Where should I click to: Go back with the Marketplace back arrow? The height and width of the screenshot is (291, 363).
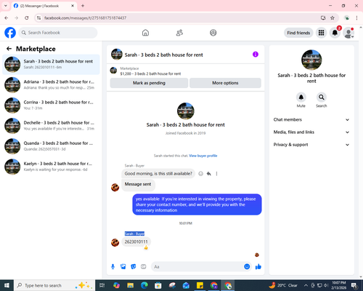[9, 49]
